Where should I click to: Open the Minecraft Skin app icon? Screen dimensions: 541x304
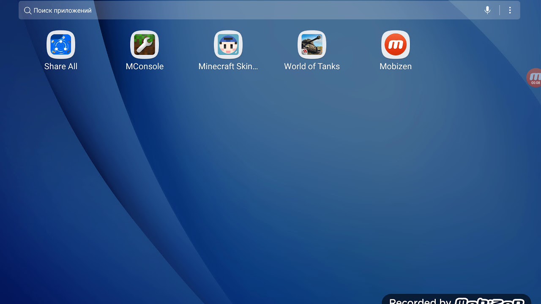click(x=228, y=44)
